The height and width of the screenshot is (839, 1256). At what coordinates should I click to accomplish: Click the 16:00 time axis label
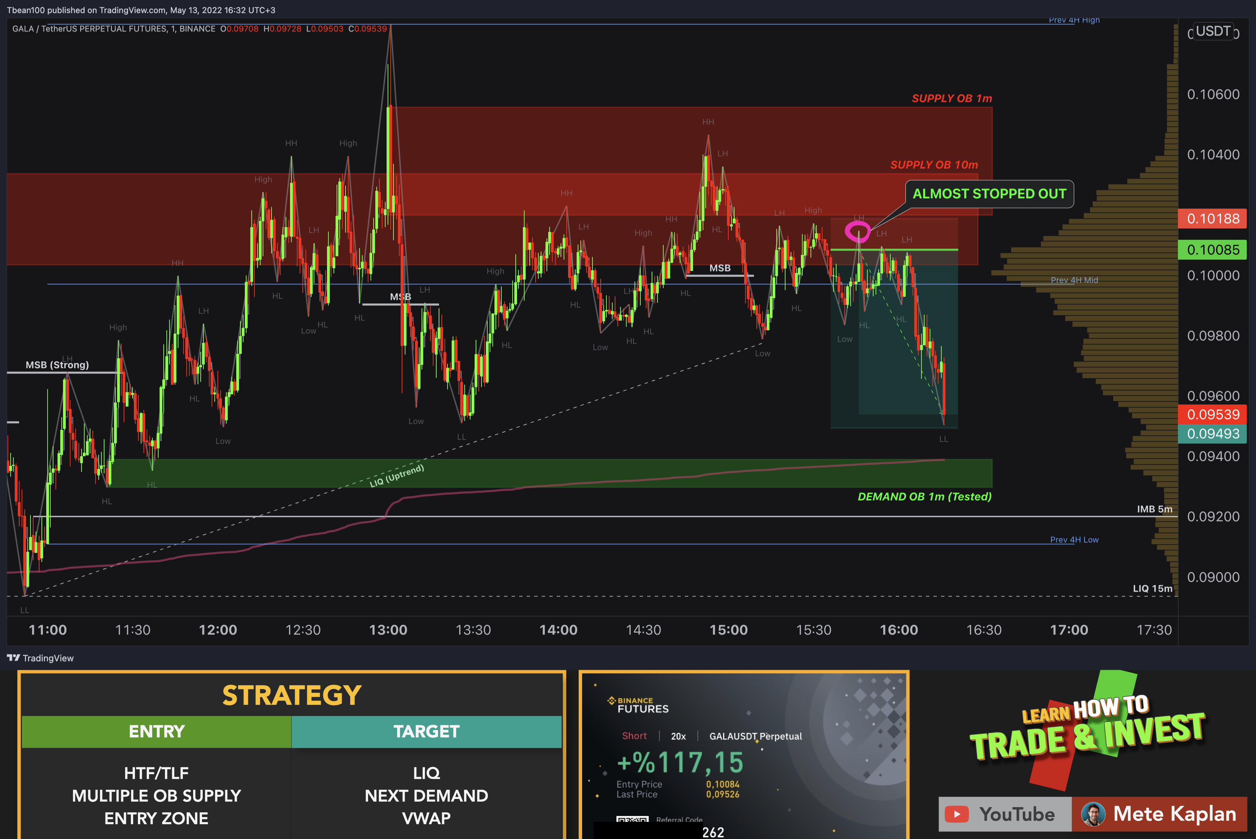coord(899,630)
